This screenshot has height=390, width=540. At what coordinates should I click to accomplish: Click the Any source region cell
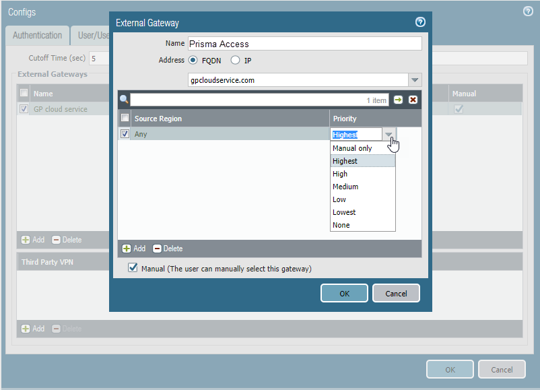(230, 134)
